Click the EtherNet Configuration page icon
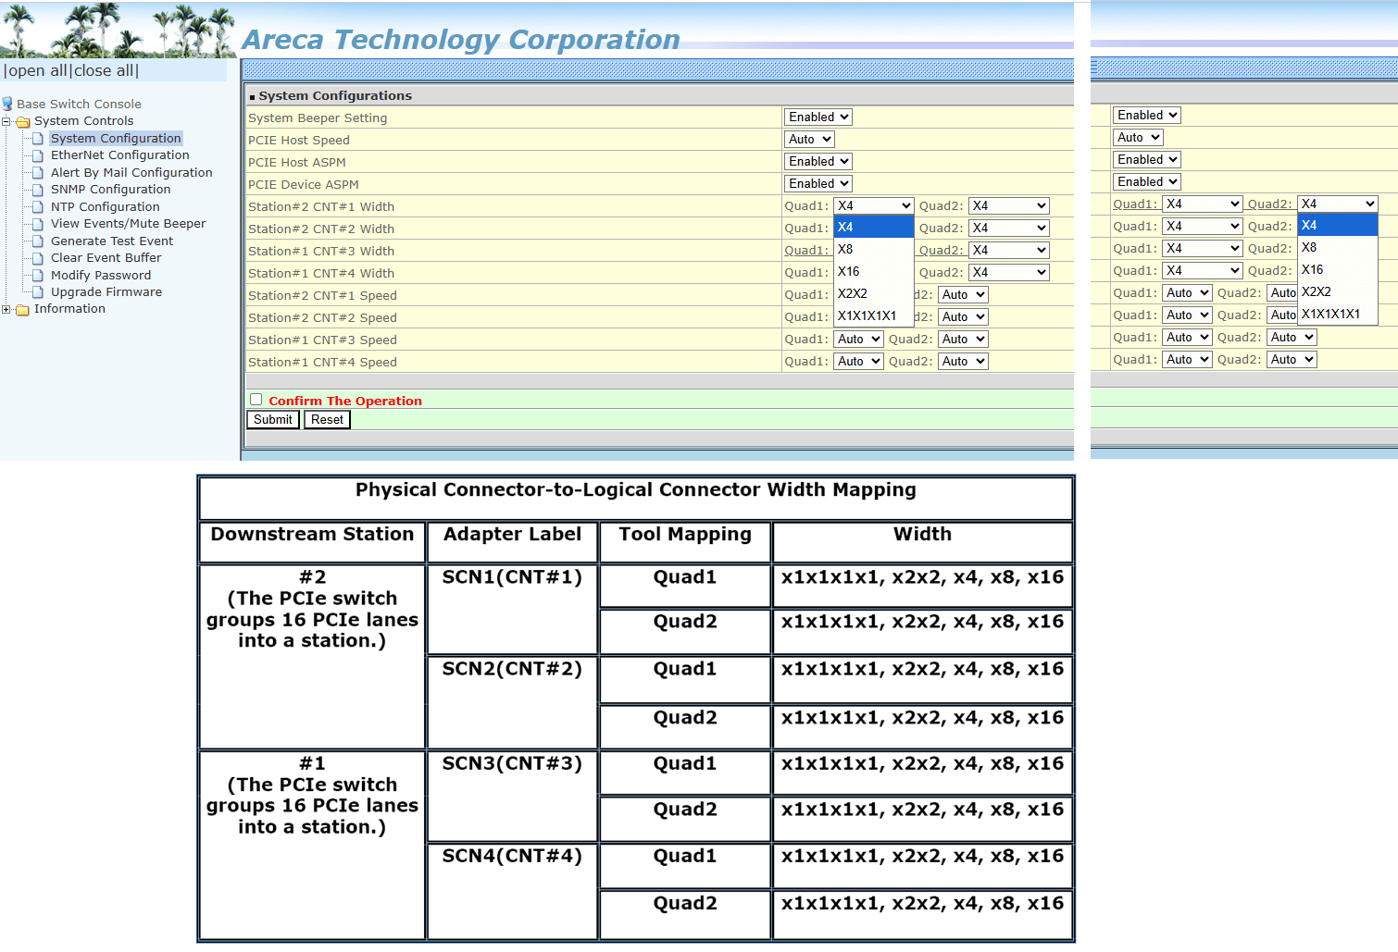This screenshot has height=952, width=1398. [38, 155]
